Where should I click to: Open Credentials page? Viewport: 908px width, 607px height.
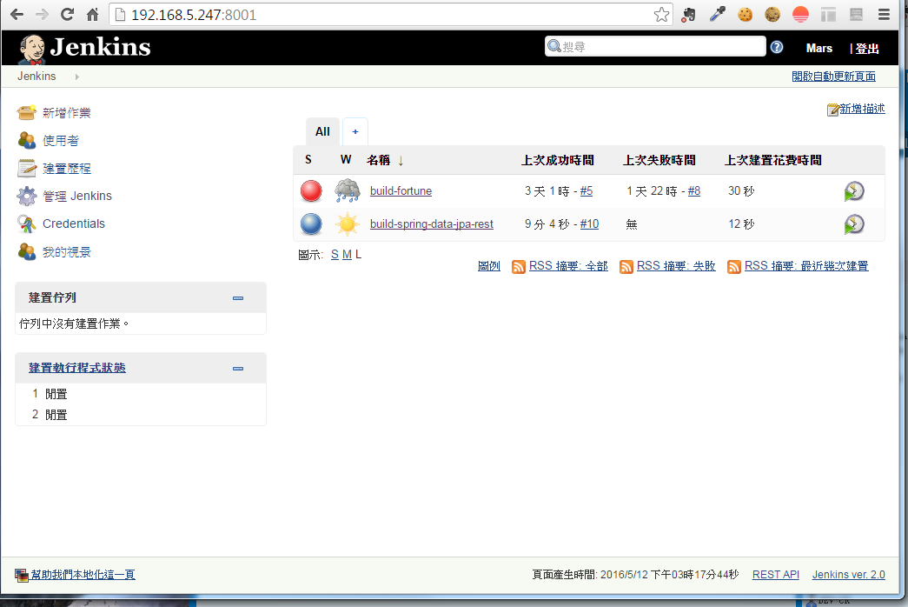(x=74, y=223)
